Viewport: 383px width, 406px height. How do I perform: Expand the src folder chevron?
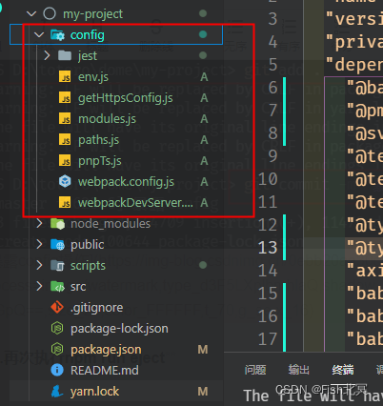click(39, 286)
